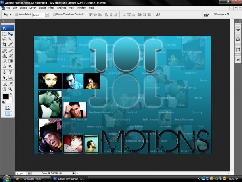Switch to Röyksopp taskbar window
242x182 pixels.
(x=32, y=179)
